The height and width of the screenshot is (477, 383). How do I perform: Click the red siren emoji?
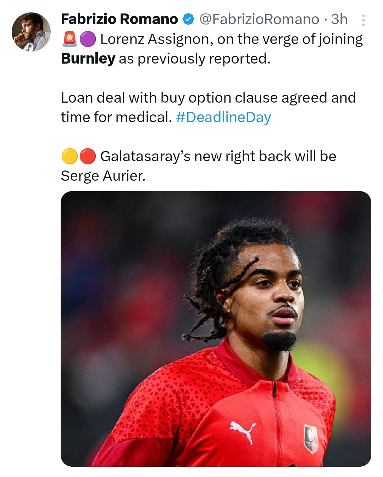tap(70, 39)
